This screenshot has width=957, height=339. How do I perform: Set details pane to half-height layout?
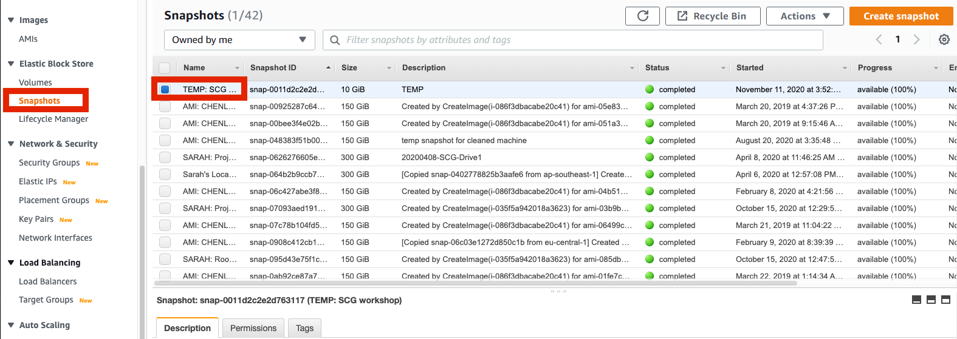931,300
